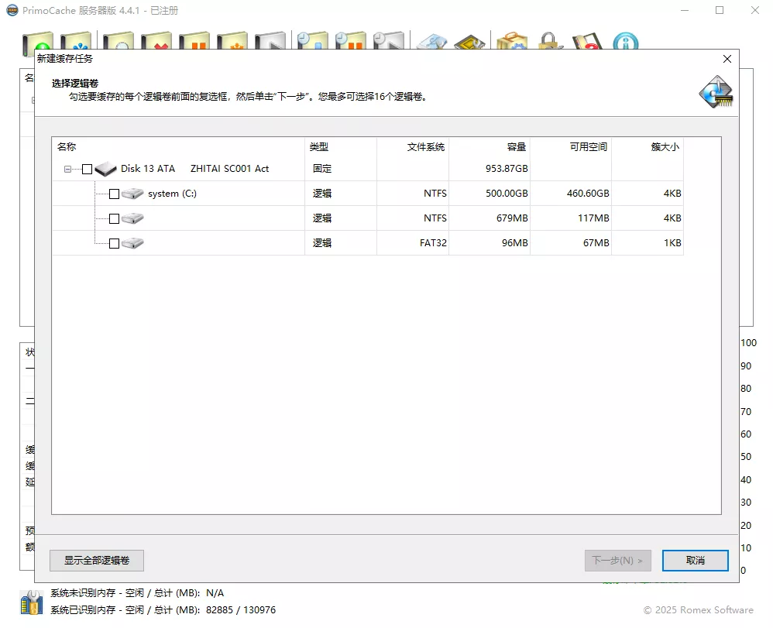Click the Disk 13 ATA hard disk icon

pyautogui.click(x=105, y=169)
